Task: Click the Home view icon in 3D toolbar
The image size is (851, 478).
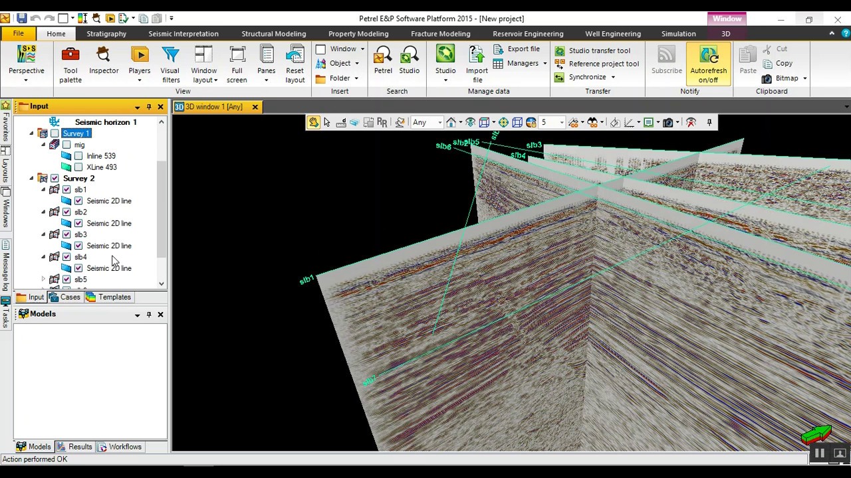Action: [x=451, y=122]
